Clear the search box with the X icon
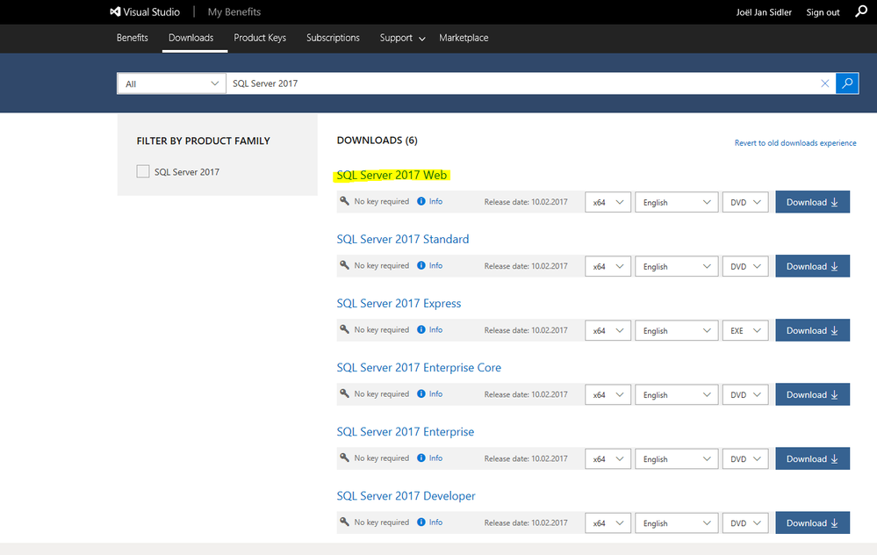 pos(824,83)
